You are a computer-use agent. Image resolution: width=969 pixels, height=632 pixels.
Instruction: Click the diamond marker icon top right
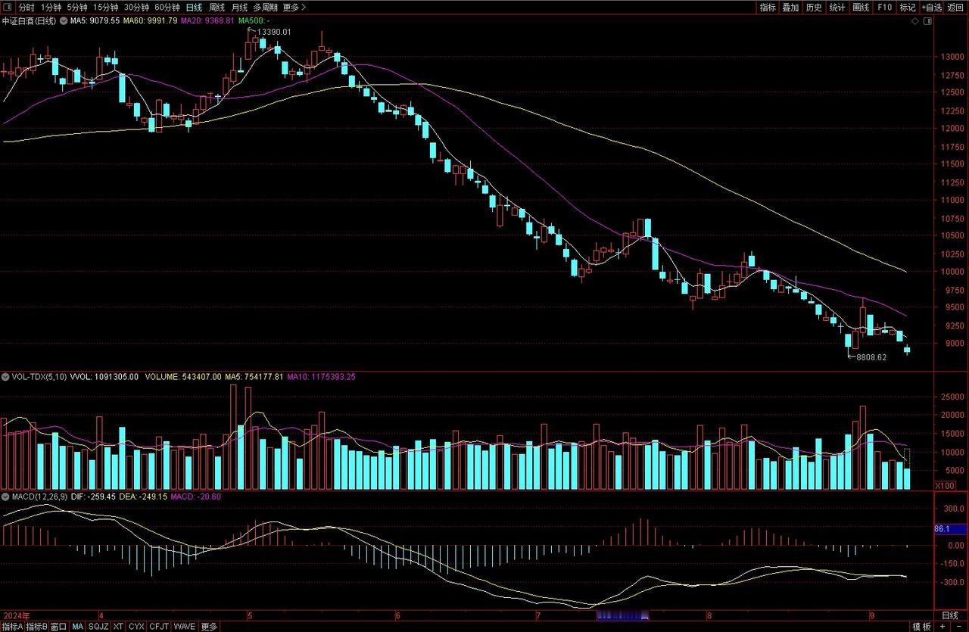point(915,22)
